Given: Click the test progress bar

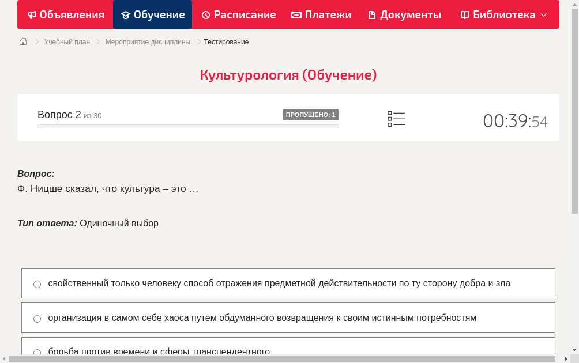Looking at the screenshot, I should pos(187,126).
